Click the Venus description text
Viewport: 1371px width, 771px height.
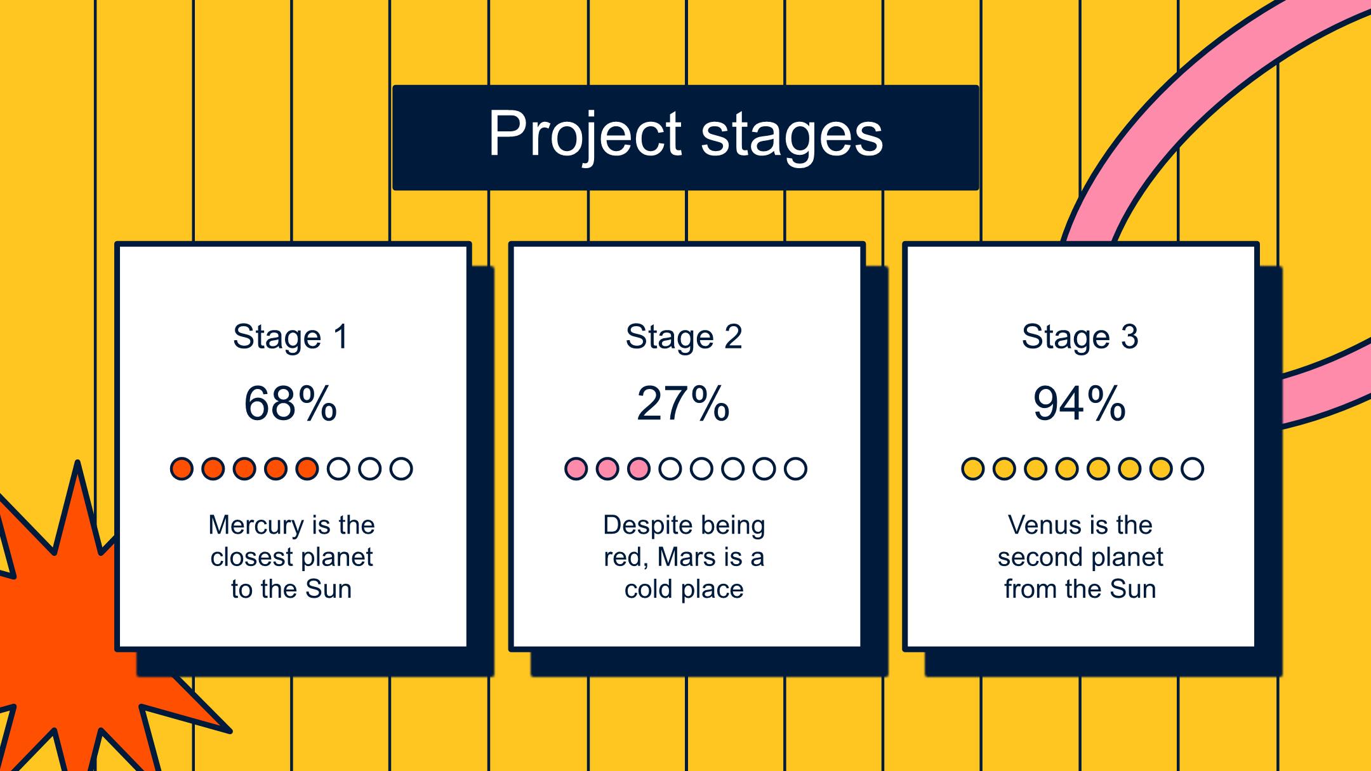[1080, 557]
